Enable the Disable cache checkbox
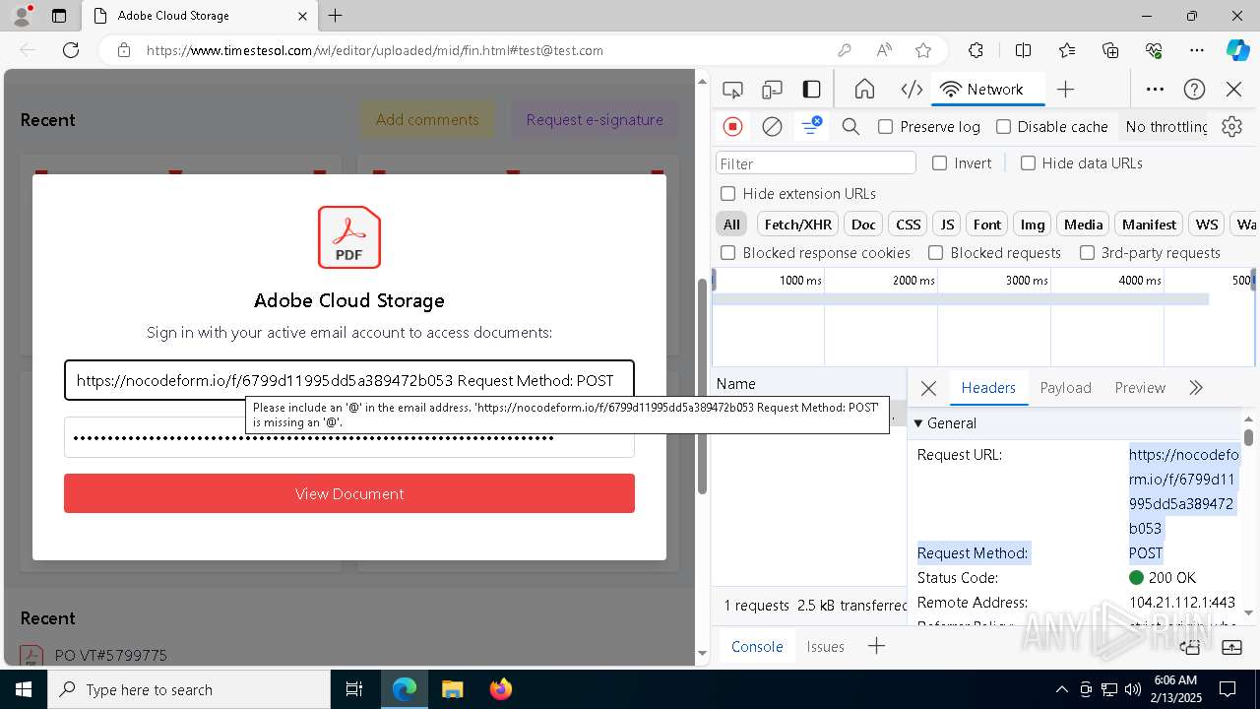1260x709 pixels. tap(1003, 126)
